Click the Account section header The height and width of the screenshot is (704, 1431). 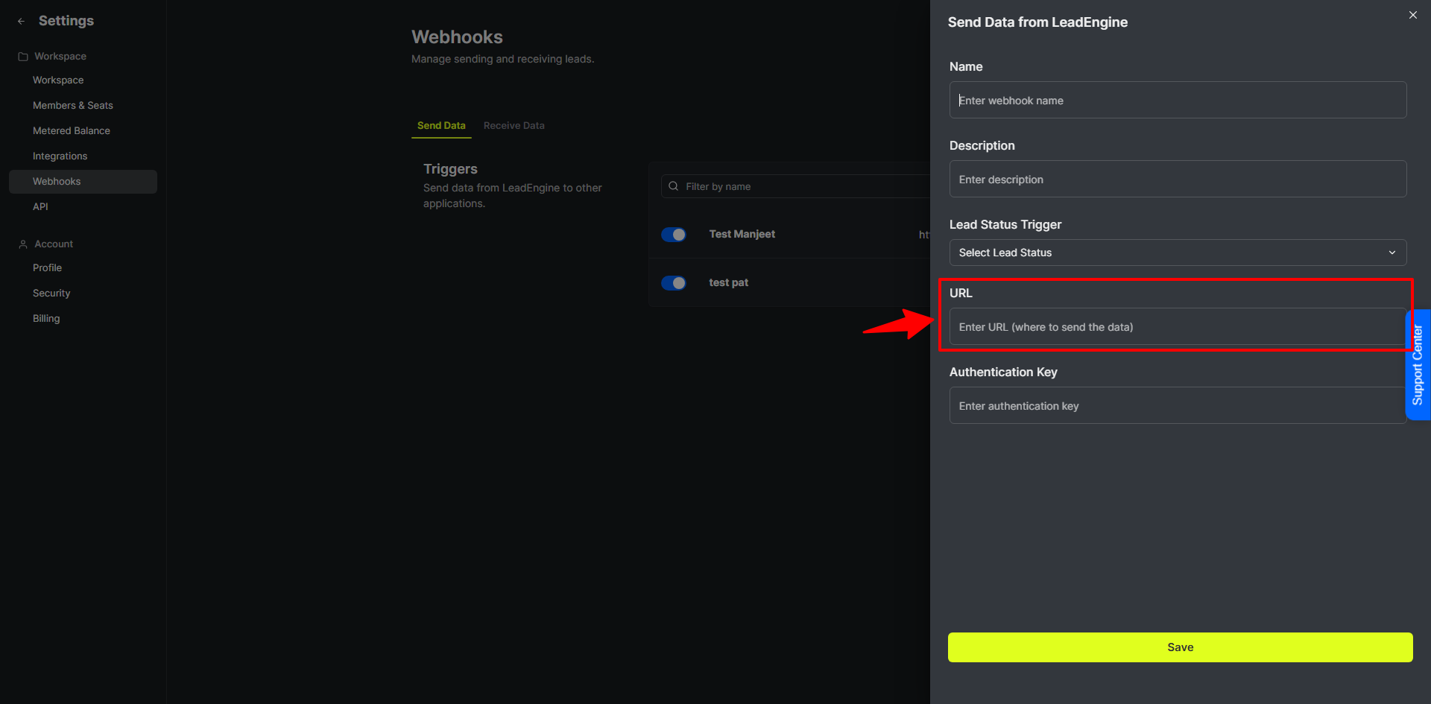[x=54, y=244]
